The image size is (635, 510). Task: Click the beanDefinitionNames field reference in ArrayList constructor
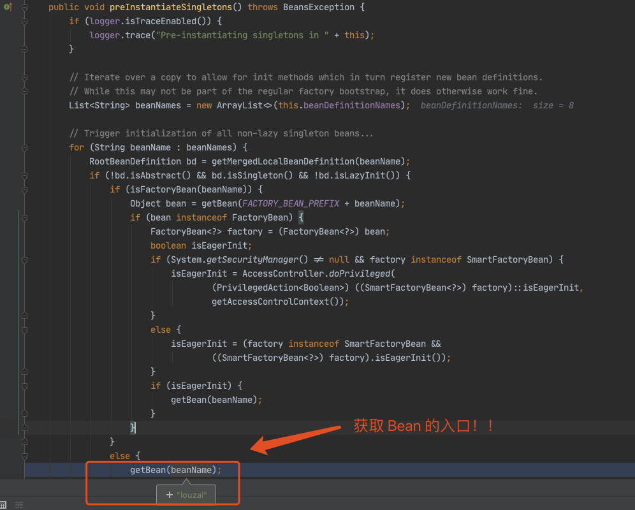point(351,105)
